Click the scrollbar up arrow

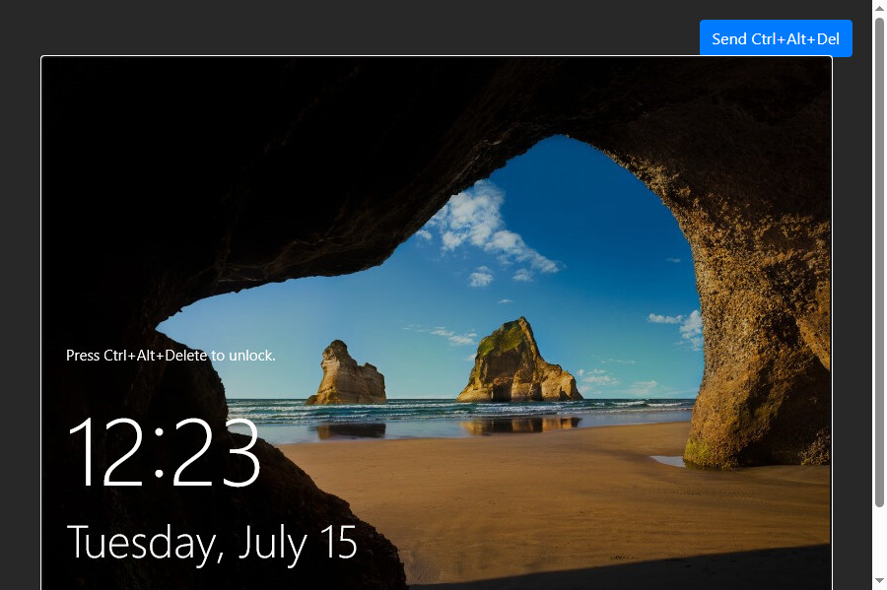[x=879, y=8]
